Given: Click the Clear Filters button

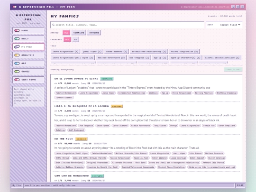Looking at the screenshot, I should click(233, 69).
